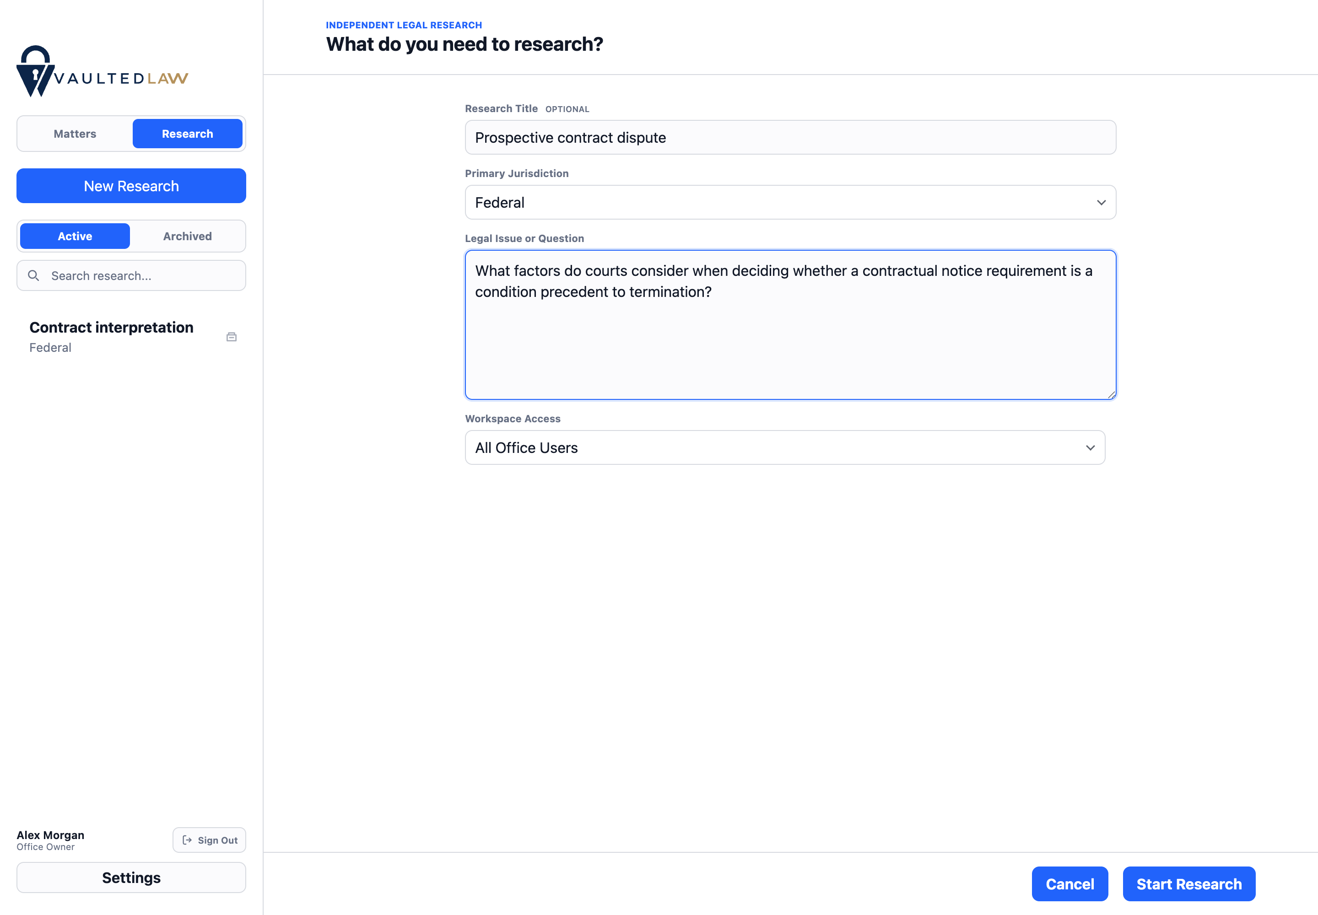Switch to the Matters tab

click(75, 134)
